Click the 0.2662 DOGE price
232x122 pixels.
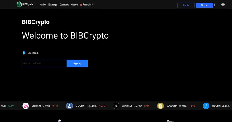point(183,106)
